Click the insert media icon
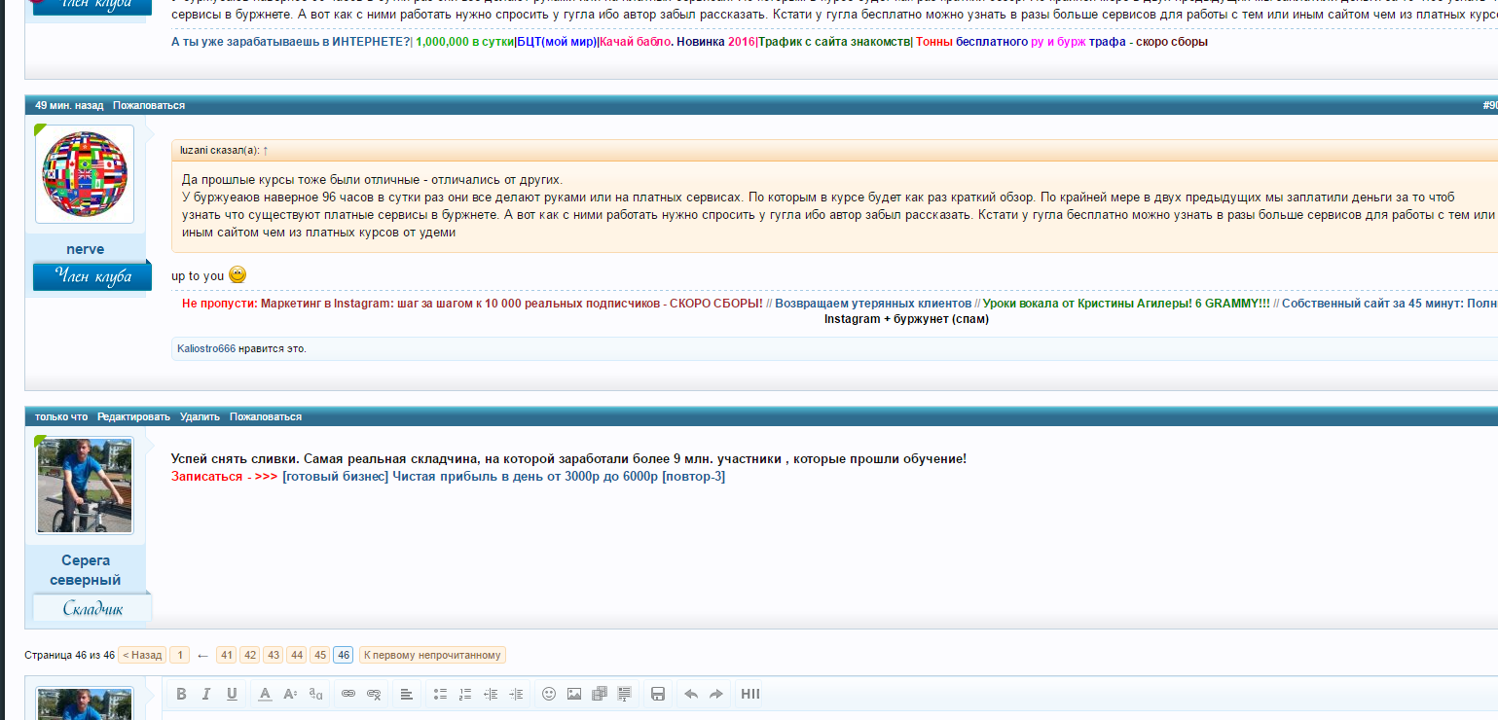The image size is (1498, 720). point(600,694)
